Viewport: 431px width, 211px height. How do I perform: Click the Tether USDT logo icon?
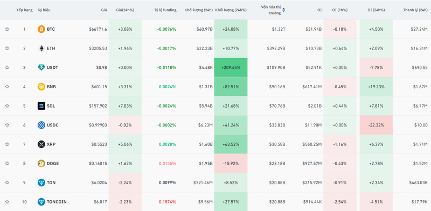41,68
